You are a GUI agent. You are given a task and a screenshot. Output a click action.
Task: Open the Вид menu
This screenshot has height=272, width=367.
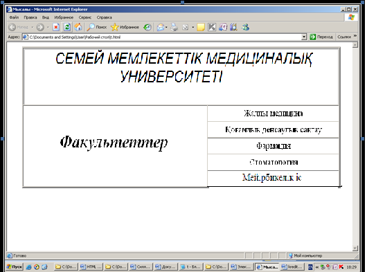[x=46, y=17]
